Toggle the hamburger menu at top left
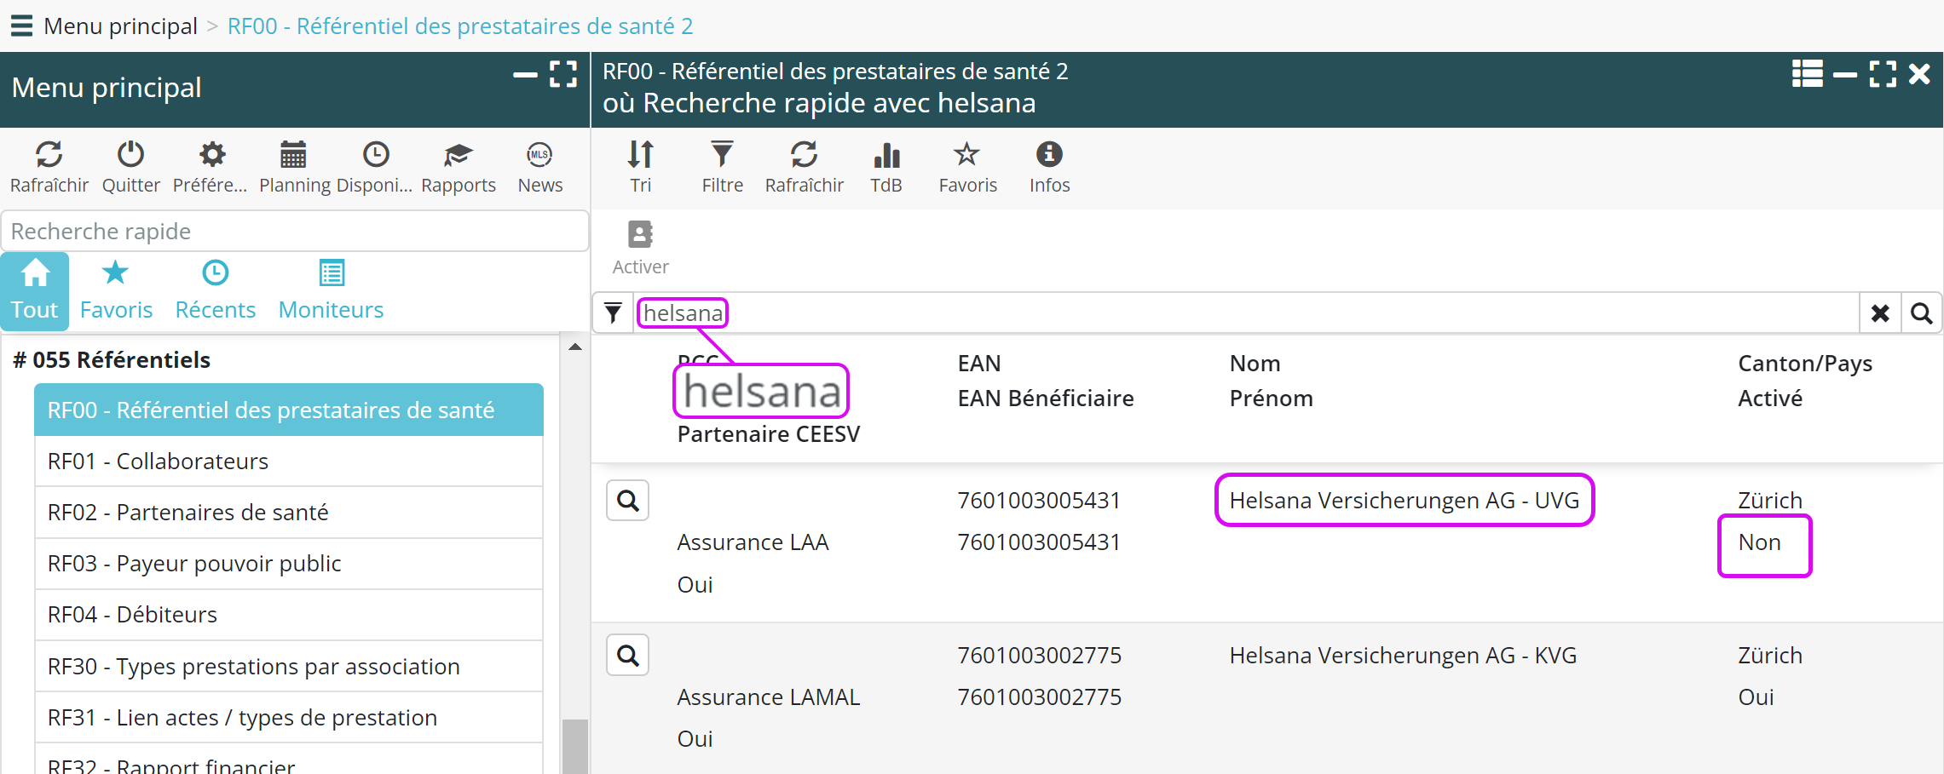1944x774 pixels. coord(21,26)
